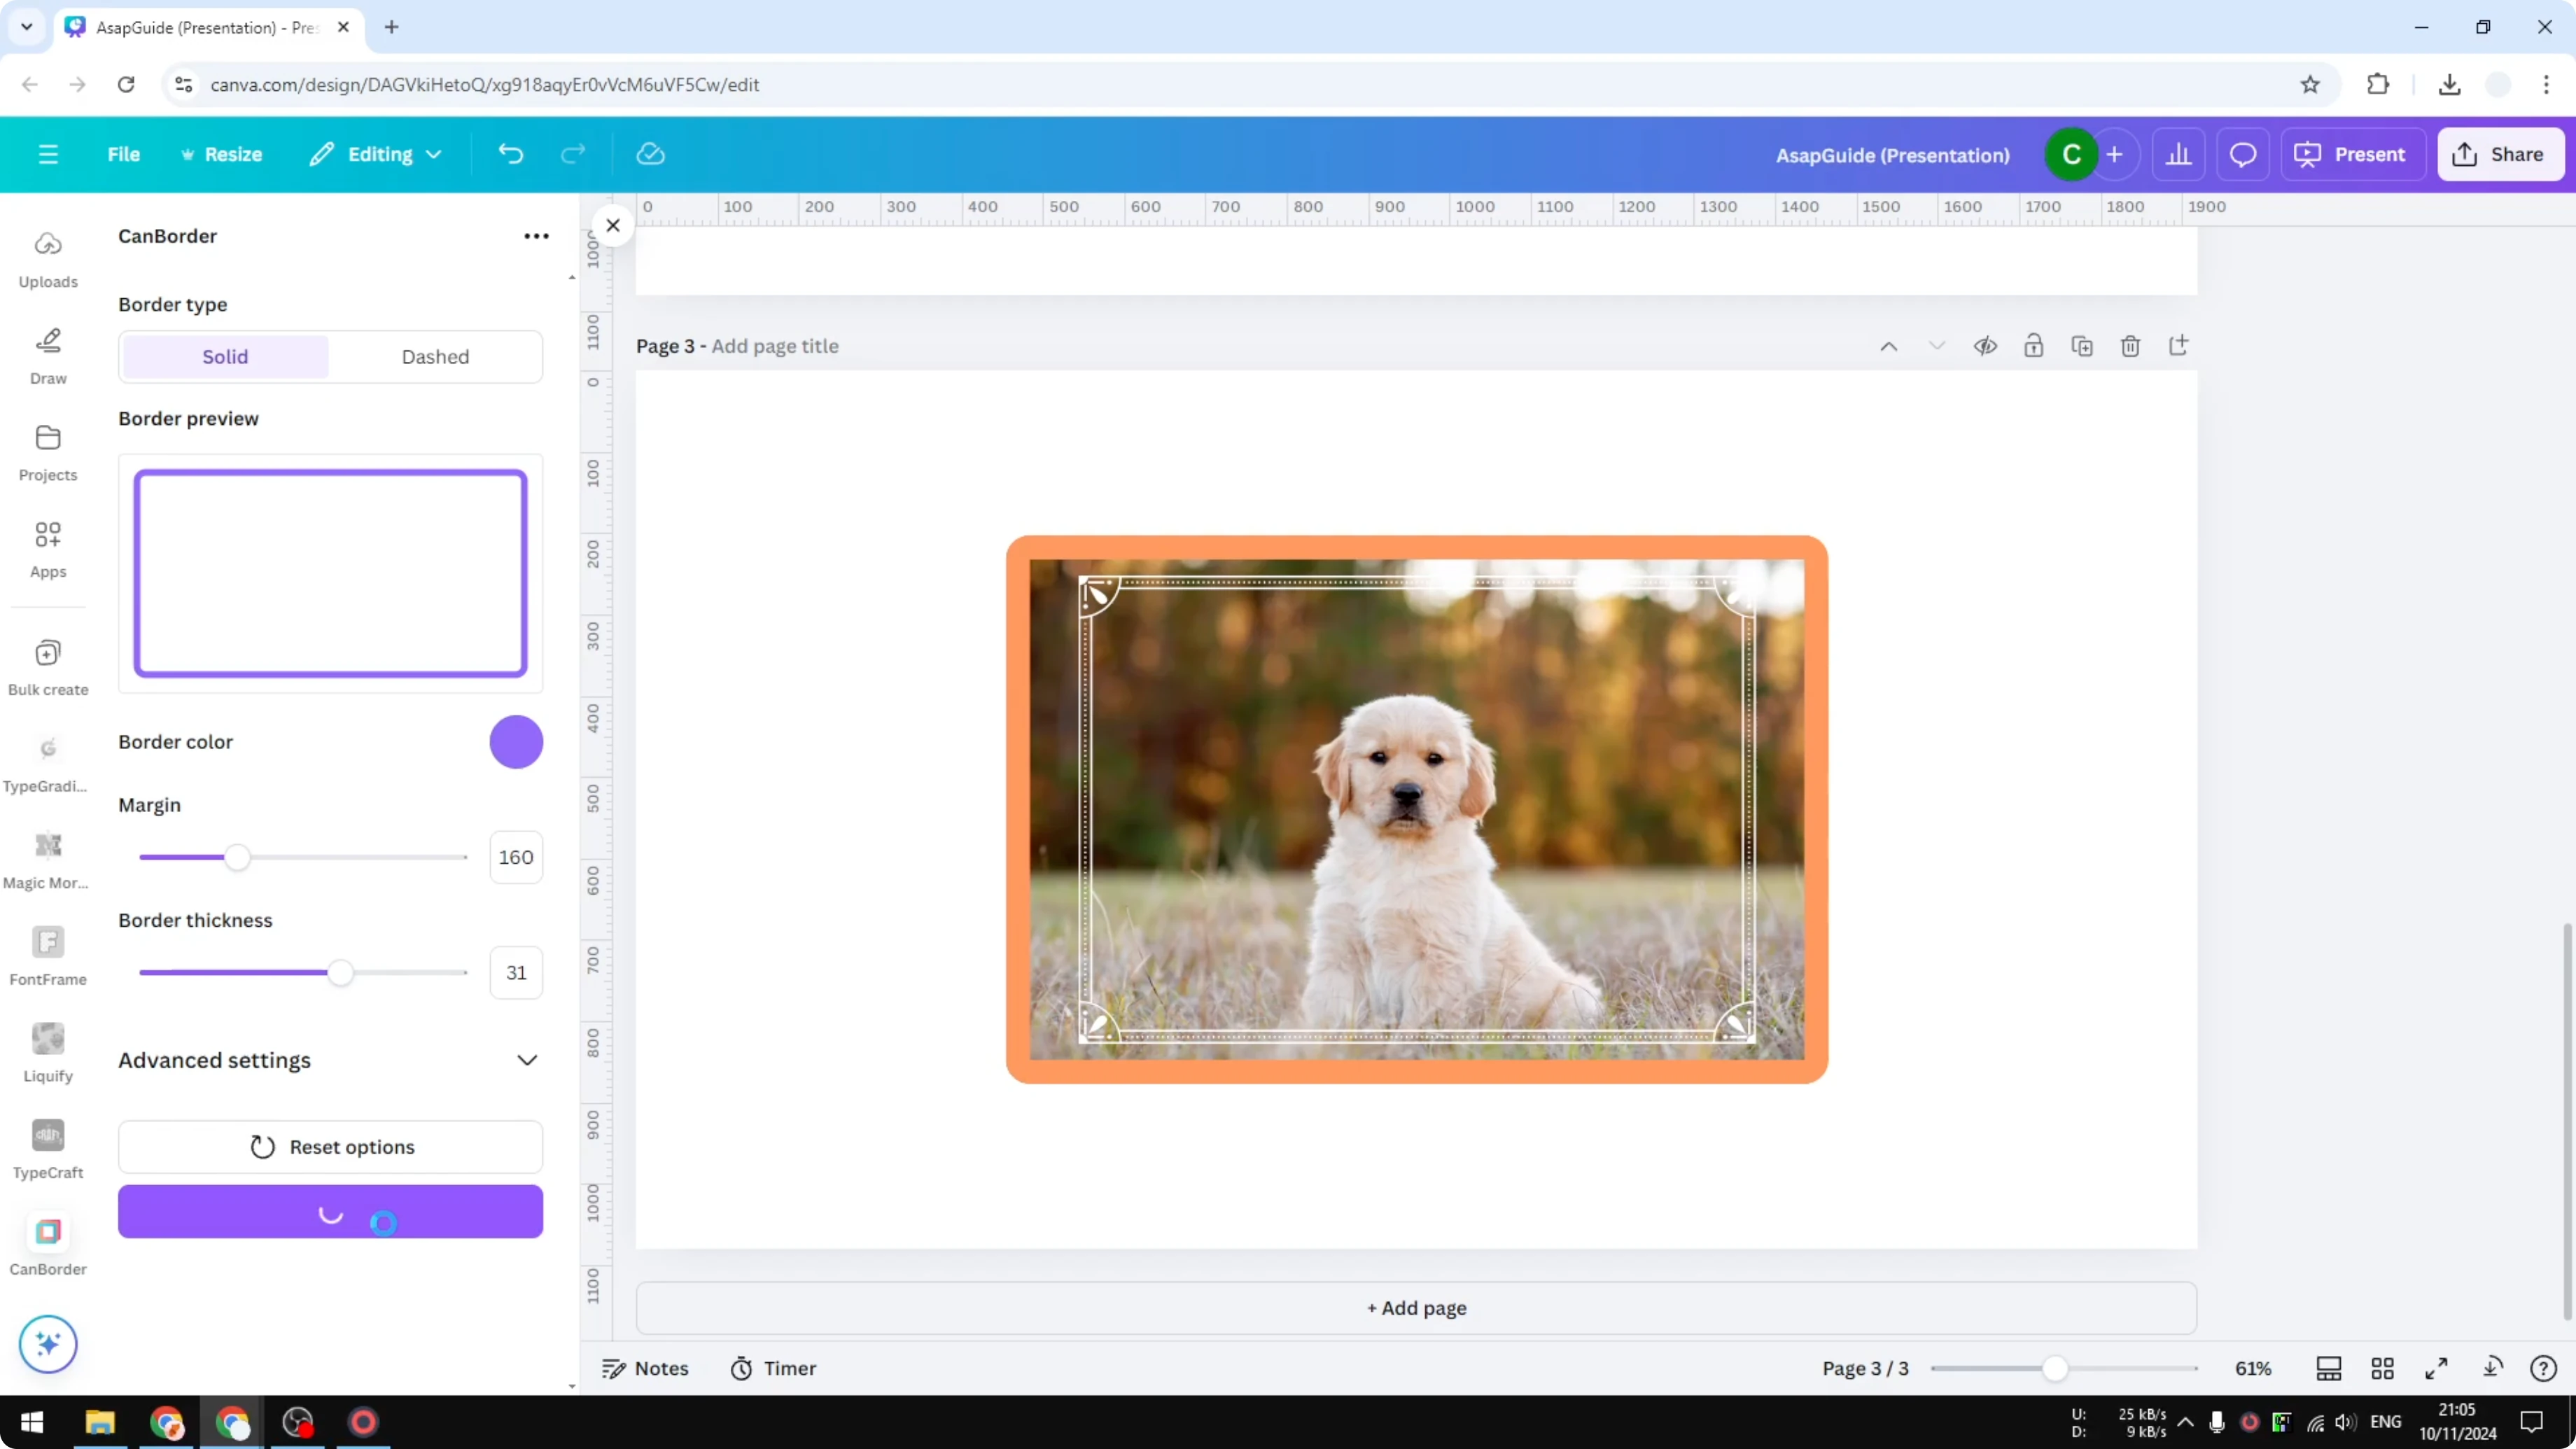Open the Uploads panel
The image size is (2576, 1449).
[48, 258]
